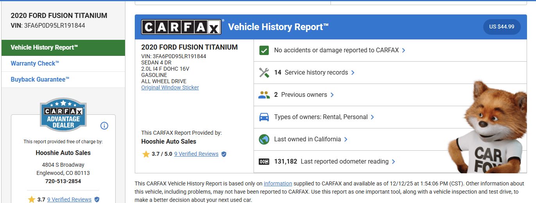Click the info icon beside Advantage Dealer badge

pyautogui.click(x=104, y=126)
